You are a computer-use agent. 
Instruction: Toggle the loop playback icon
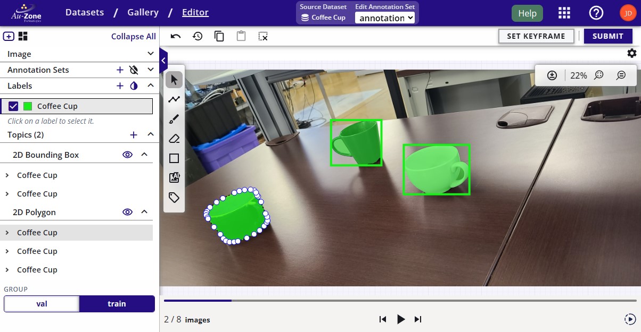(629, 319)
